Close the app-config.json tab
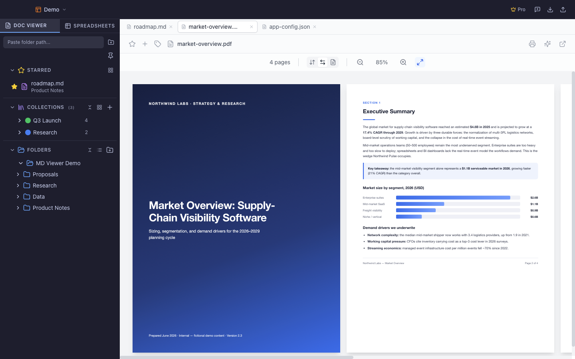Viewport: 575px width, 359px height. point(315,27)
